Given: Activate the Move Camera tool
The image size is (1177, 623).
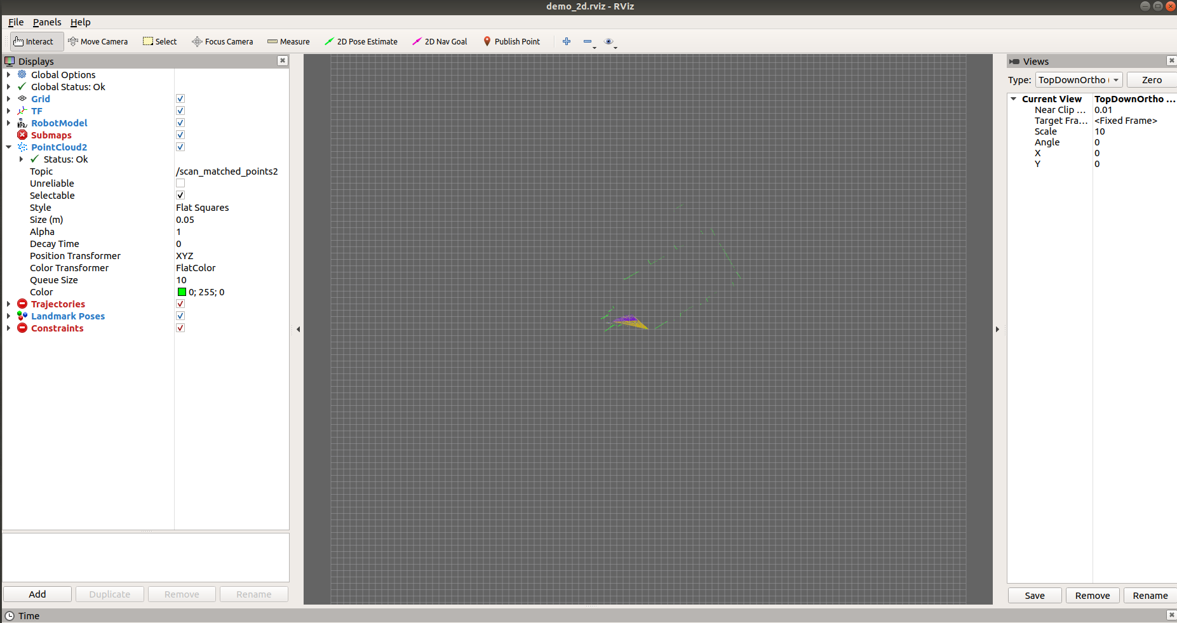Looking at the screenshot, I should point(98,42).
